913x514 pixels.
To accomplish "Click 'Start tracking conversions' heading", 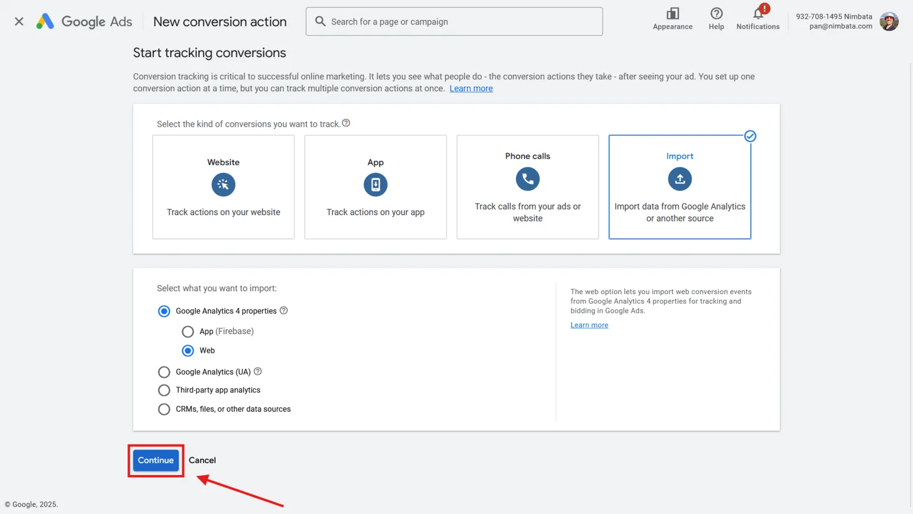I will coord(209,53).
